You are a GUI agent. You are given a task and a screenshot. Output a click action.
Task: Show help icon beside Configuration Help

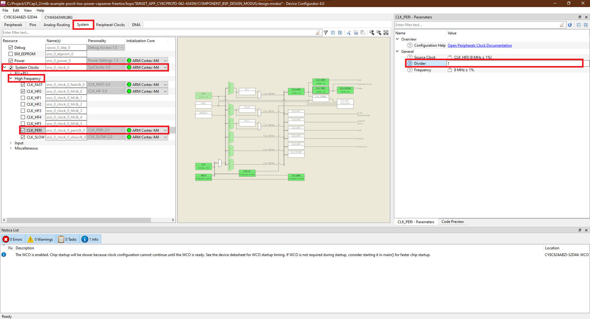410,45
